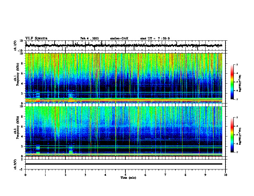Click time axis tick label "5"
This screenshot has height=196, width=254.
click(125, 175)
